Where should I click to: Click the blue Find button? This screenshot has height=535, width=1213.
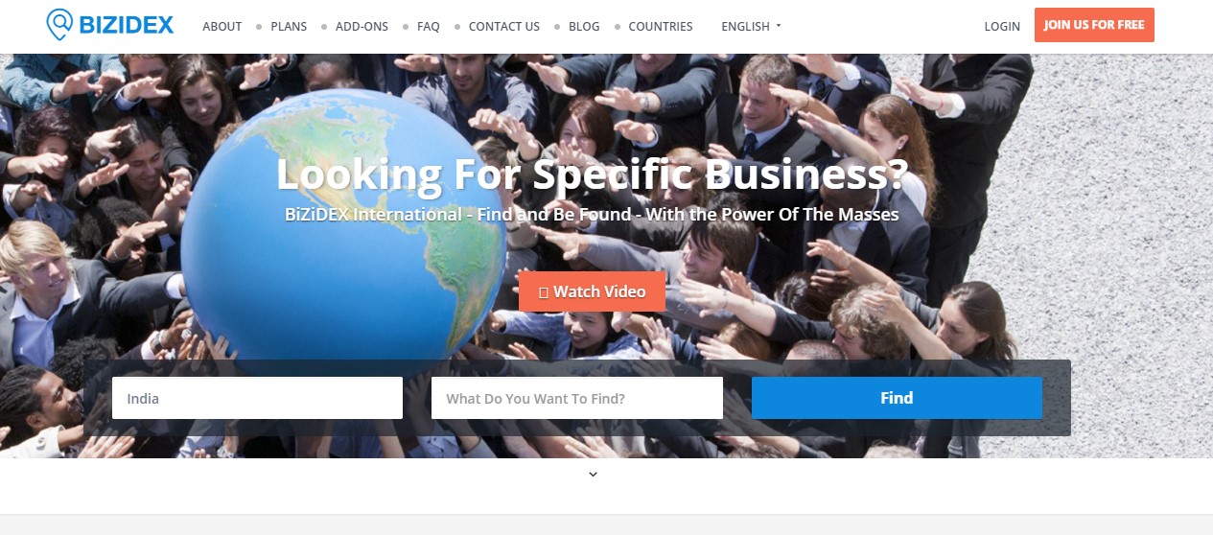[897, 398]
